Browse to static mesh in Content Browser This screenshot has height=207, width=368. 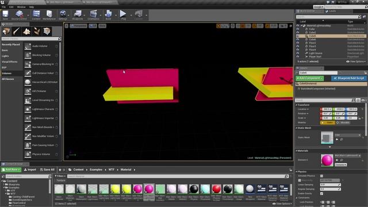click(x=342, y=139)
